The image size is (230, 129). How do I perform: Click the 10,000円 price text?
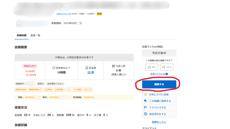30,71
